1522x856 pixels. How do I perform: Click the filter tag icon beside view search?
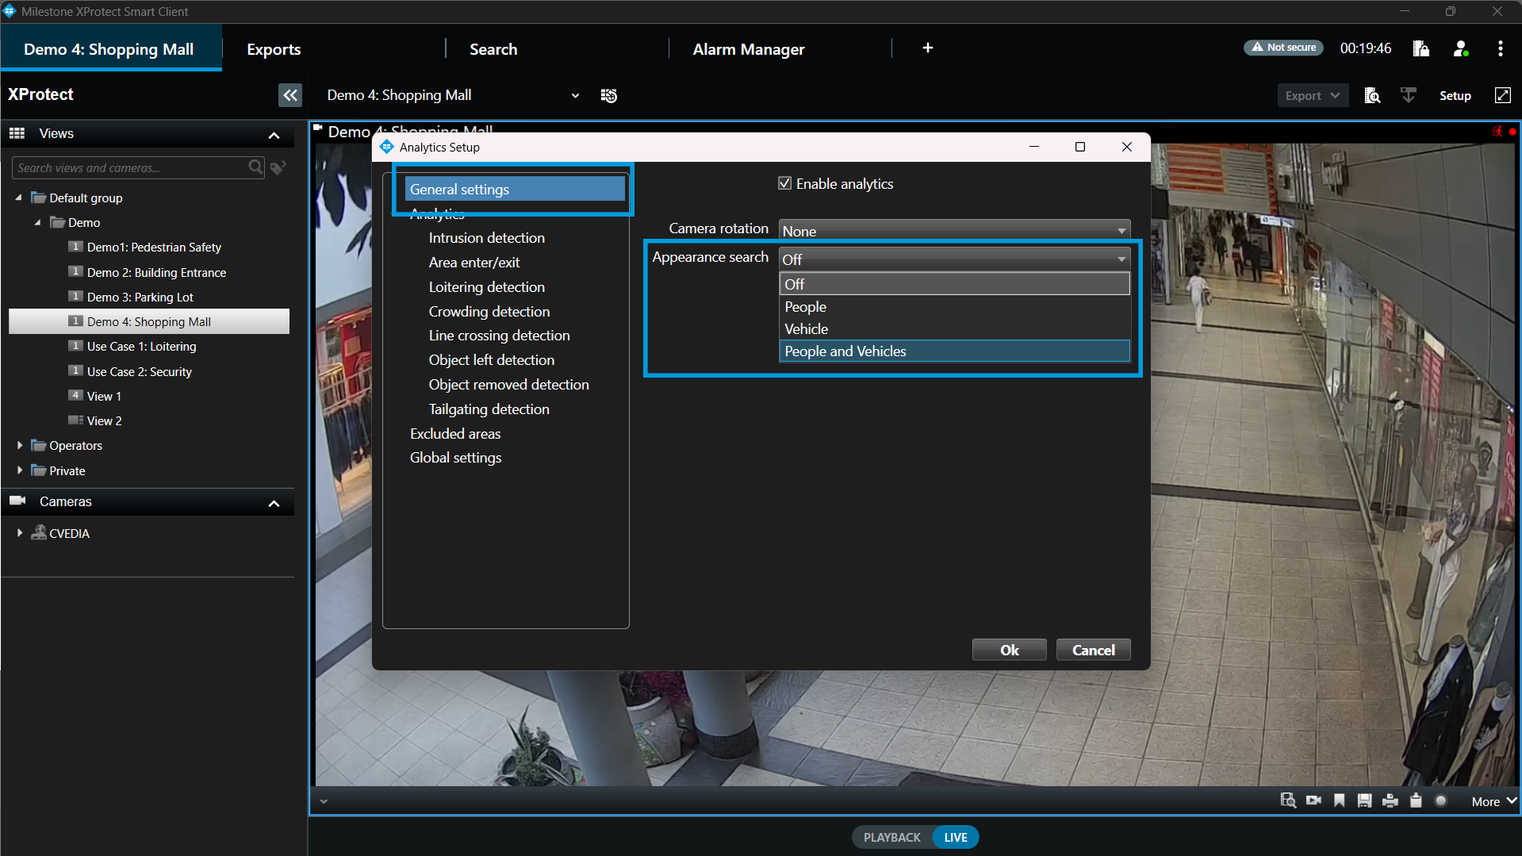click(x=278, y=167)
